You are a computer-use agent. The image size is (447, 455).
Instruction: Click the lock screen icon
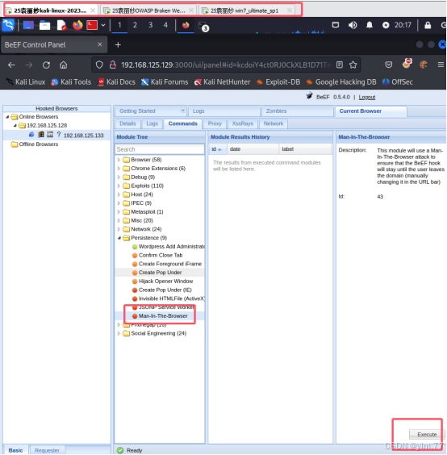(x=428, y=25)
